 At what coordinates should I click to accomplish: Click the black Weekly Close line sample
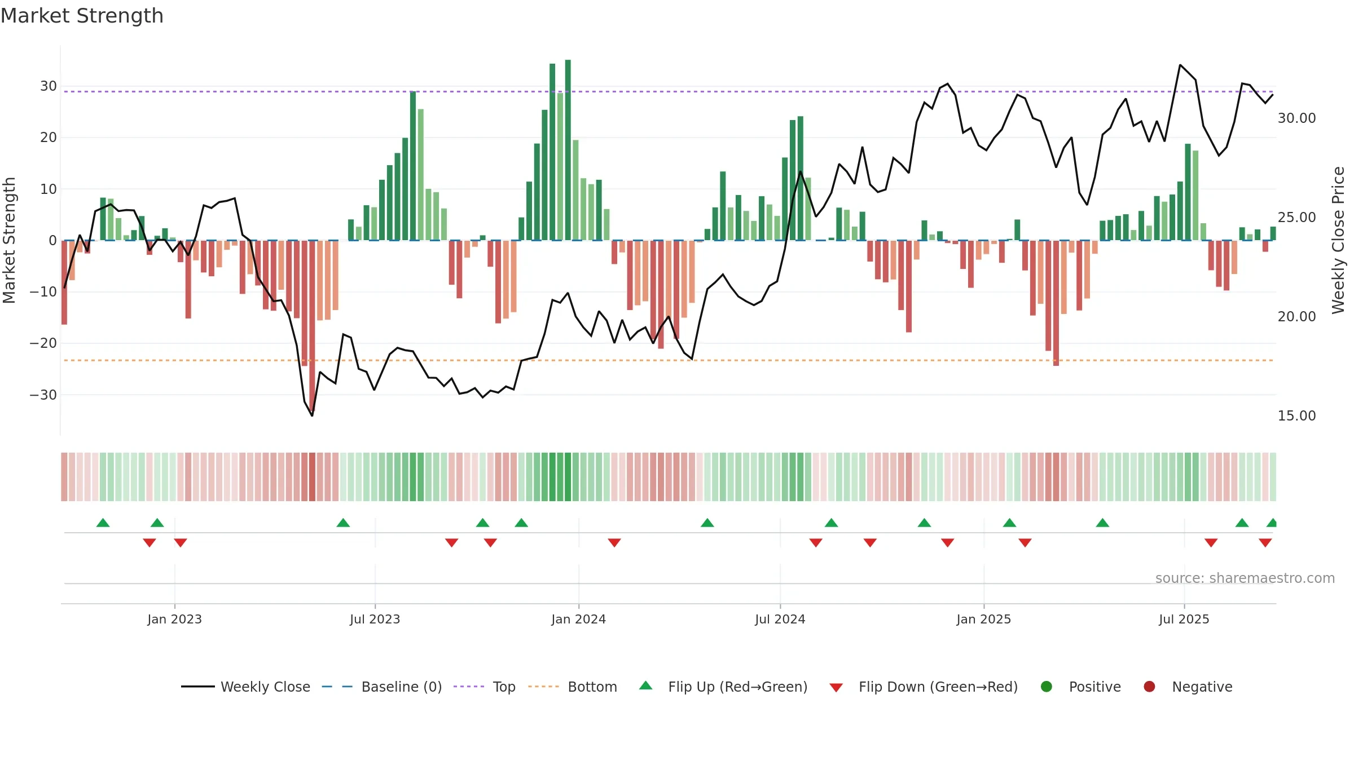(x=198, y=687)
